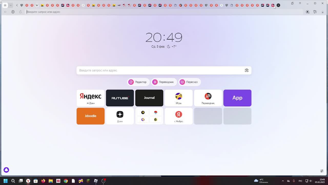Image resolution: width=328 pixels, height=185 pixels.
Task: Open the orange Jdoodle tile
Action: click(90, 116)
